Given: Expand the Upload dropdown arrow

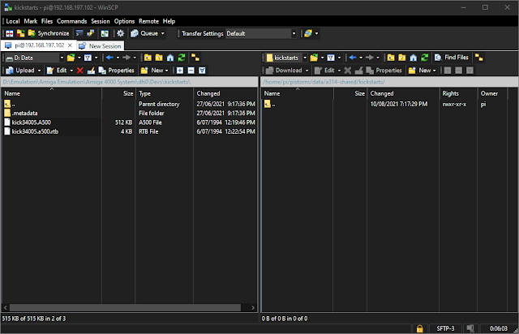Looking at the screenshot, I should 39,71.
